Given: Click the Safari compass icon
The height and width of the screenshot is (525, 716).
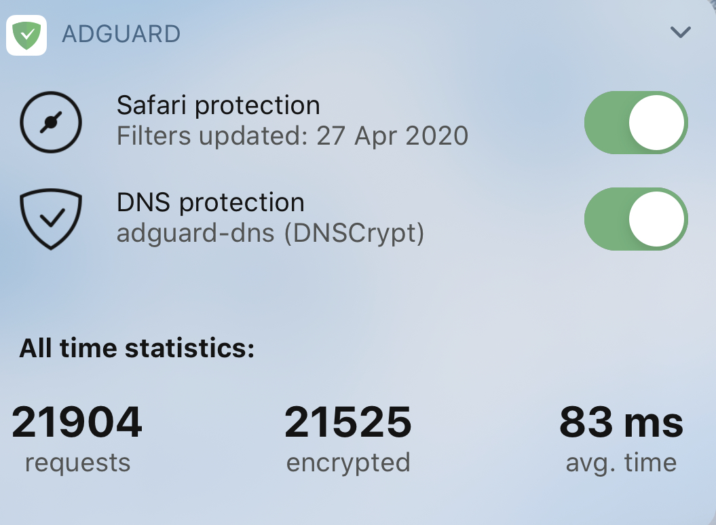Looking at the screenshot, I should (x=51, y=123).
